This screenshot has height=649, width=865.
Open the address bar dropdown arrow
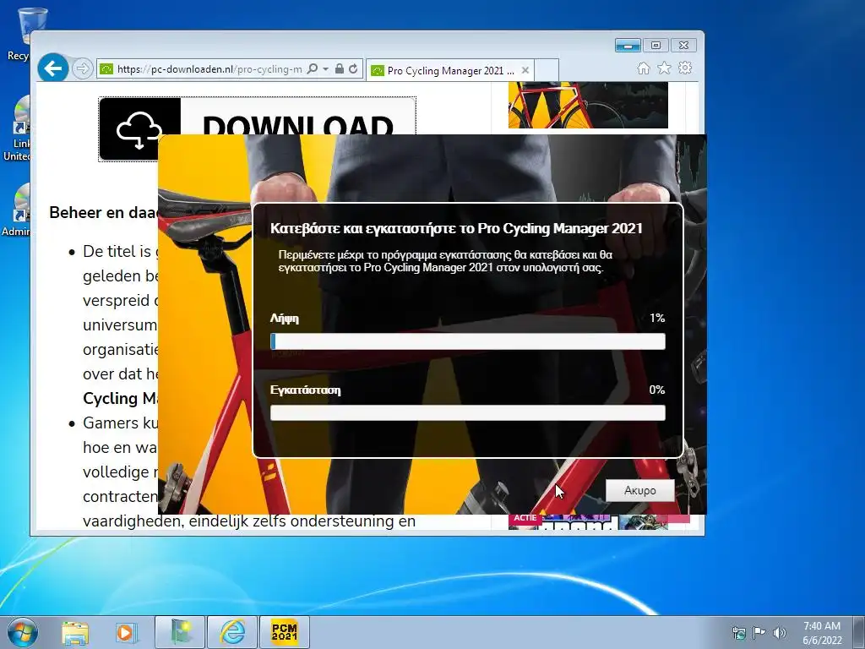pos(325,69)
